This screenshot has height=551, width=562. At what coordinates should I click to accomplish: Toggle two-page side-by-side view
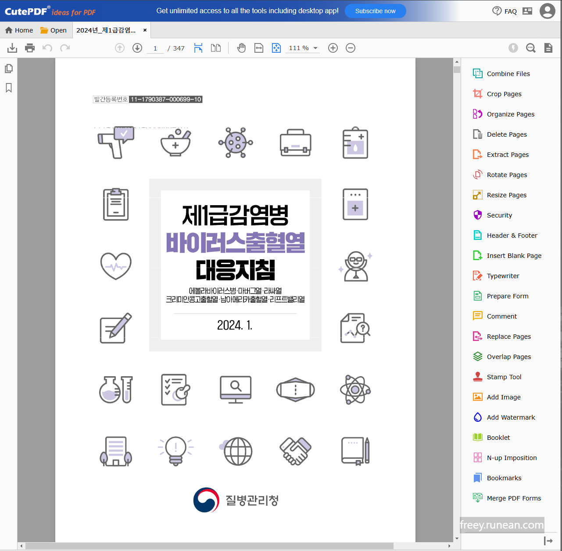(x=215, y=48)
